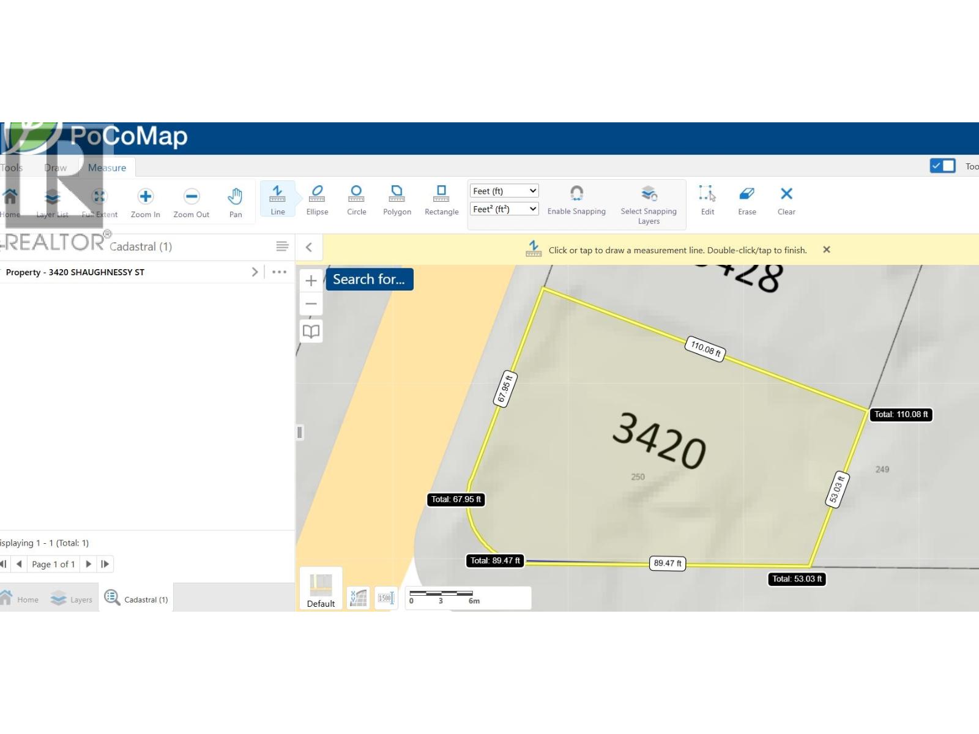Toggle Enable Snapping
The image size is (979, 734).
coord(576,200)
